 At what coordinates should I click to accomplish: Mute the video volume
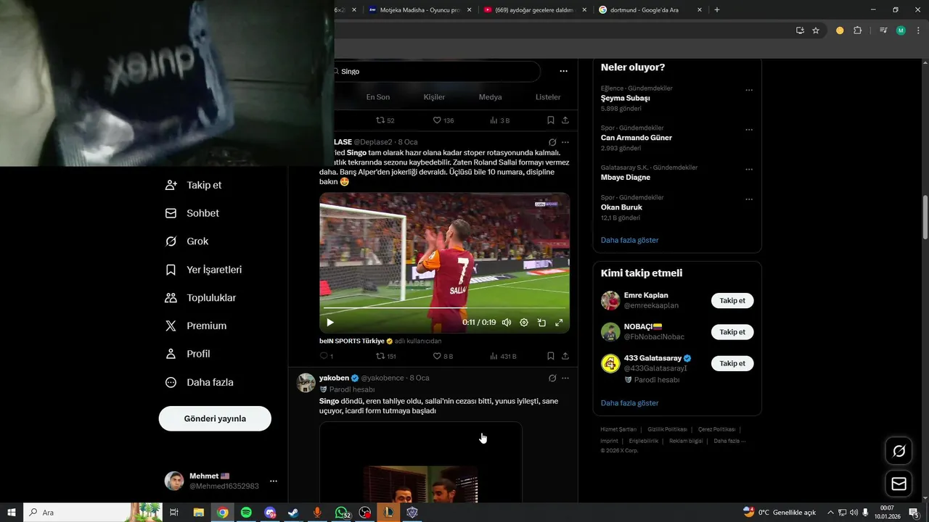[x=507, y=323]
